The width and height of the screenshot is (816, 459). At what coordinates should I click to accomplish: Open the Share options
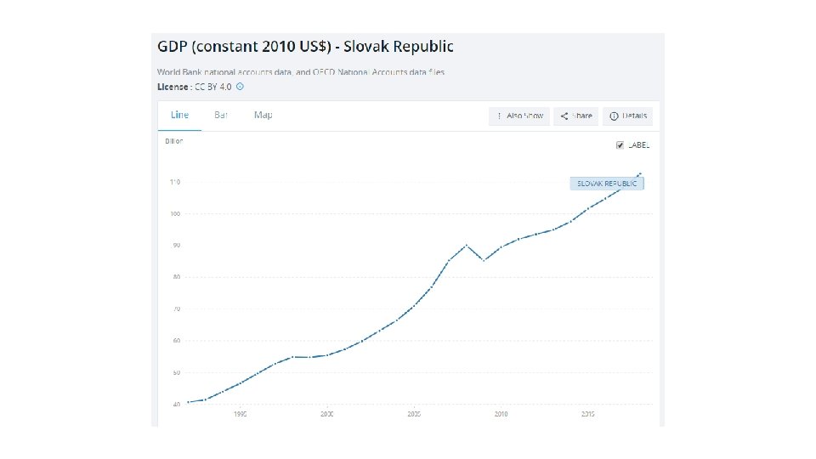[575, 116]
